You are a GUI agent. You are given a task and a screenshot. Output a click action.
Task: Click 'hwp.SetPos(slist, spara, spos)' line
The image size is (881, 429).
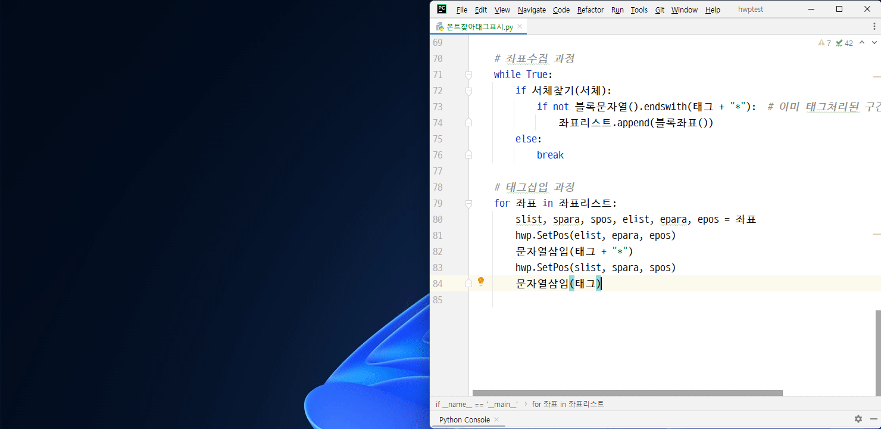pyautogui.click(x=596, y=268)
